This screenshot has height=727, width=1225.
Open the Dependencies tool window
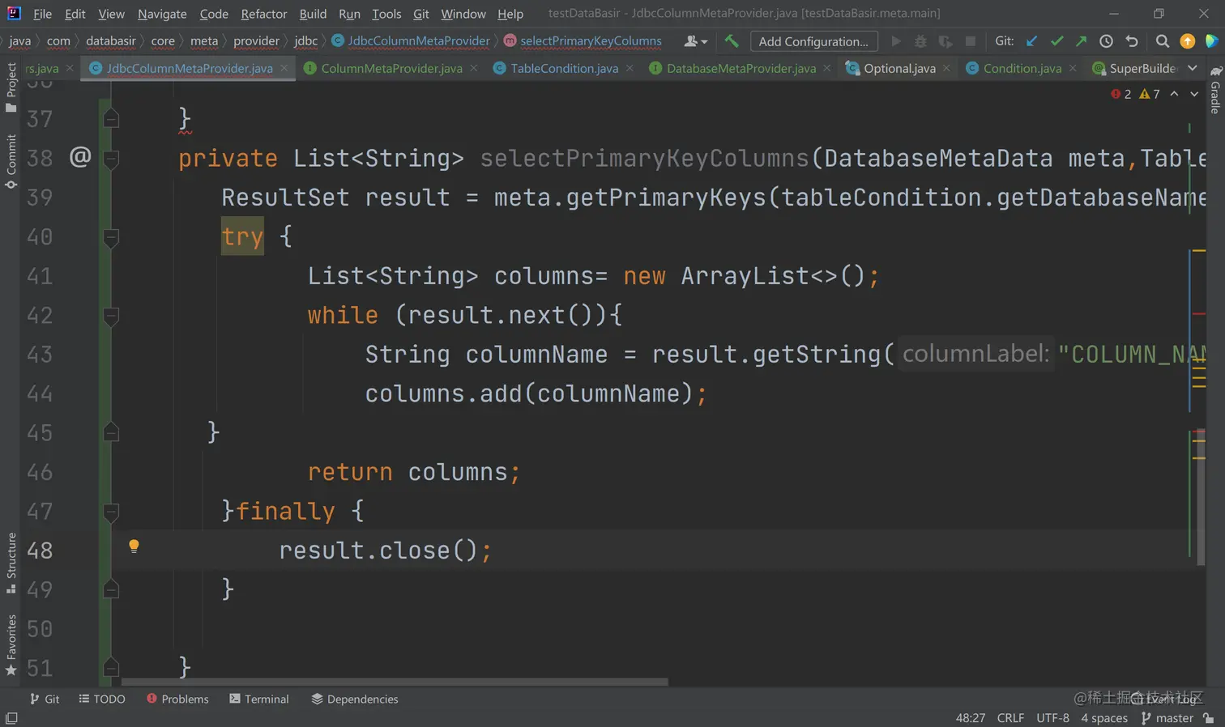click(355, 699)
